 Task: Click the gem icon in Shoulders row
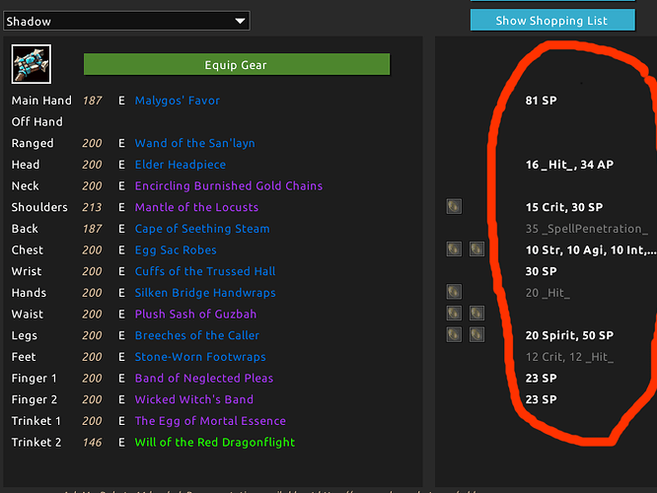(454, 206)
